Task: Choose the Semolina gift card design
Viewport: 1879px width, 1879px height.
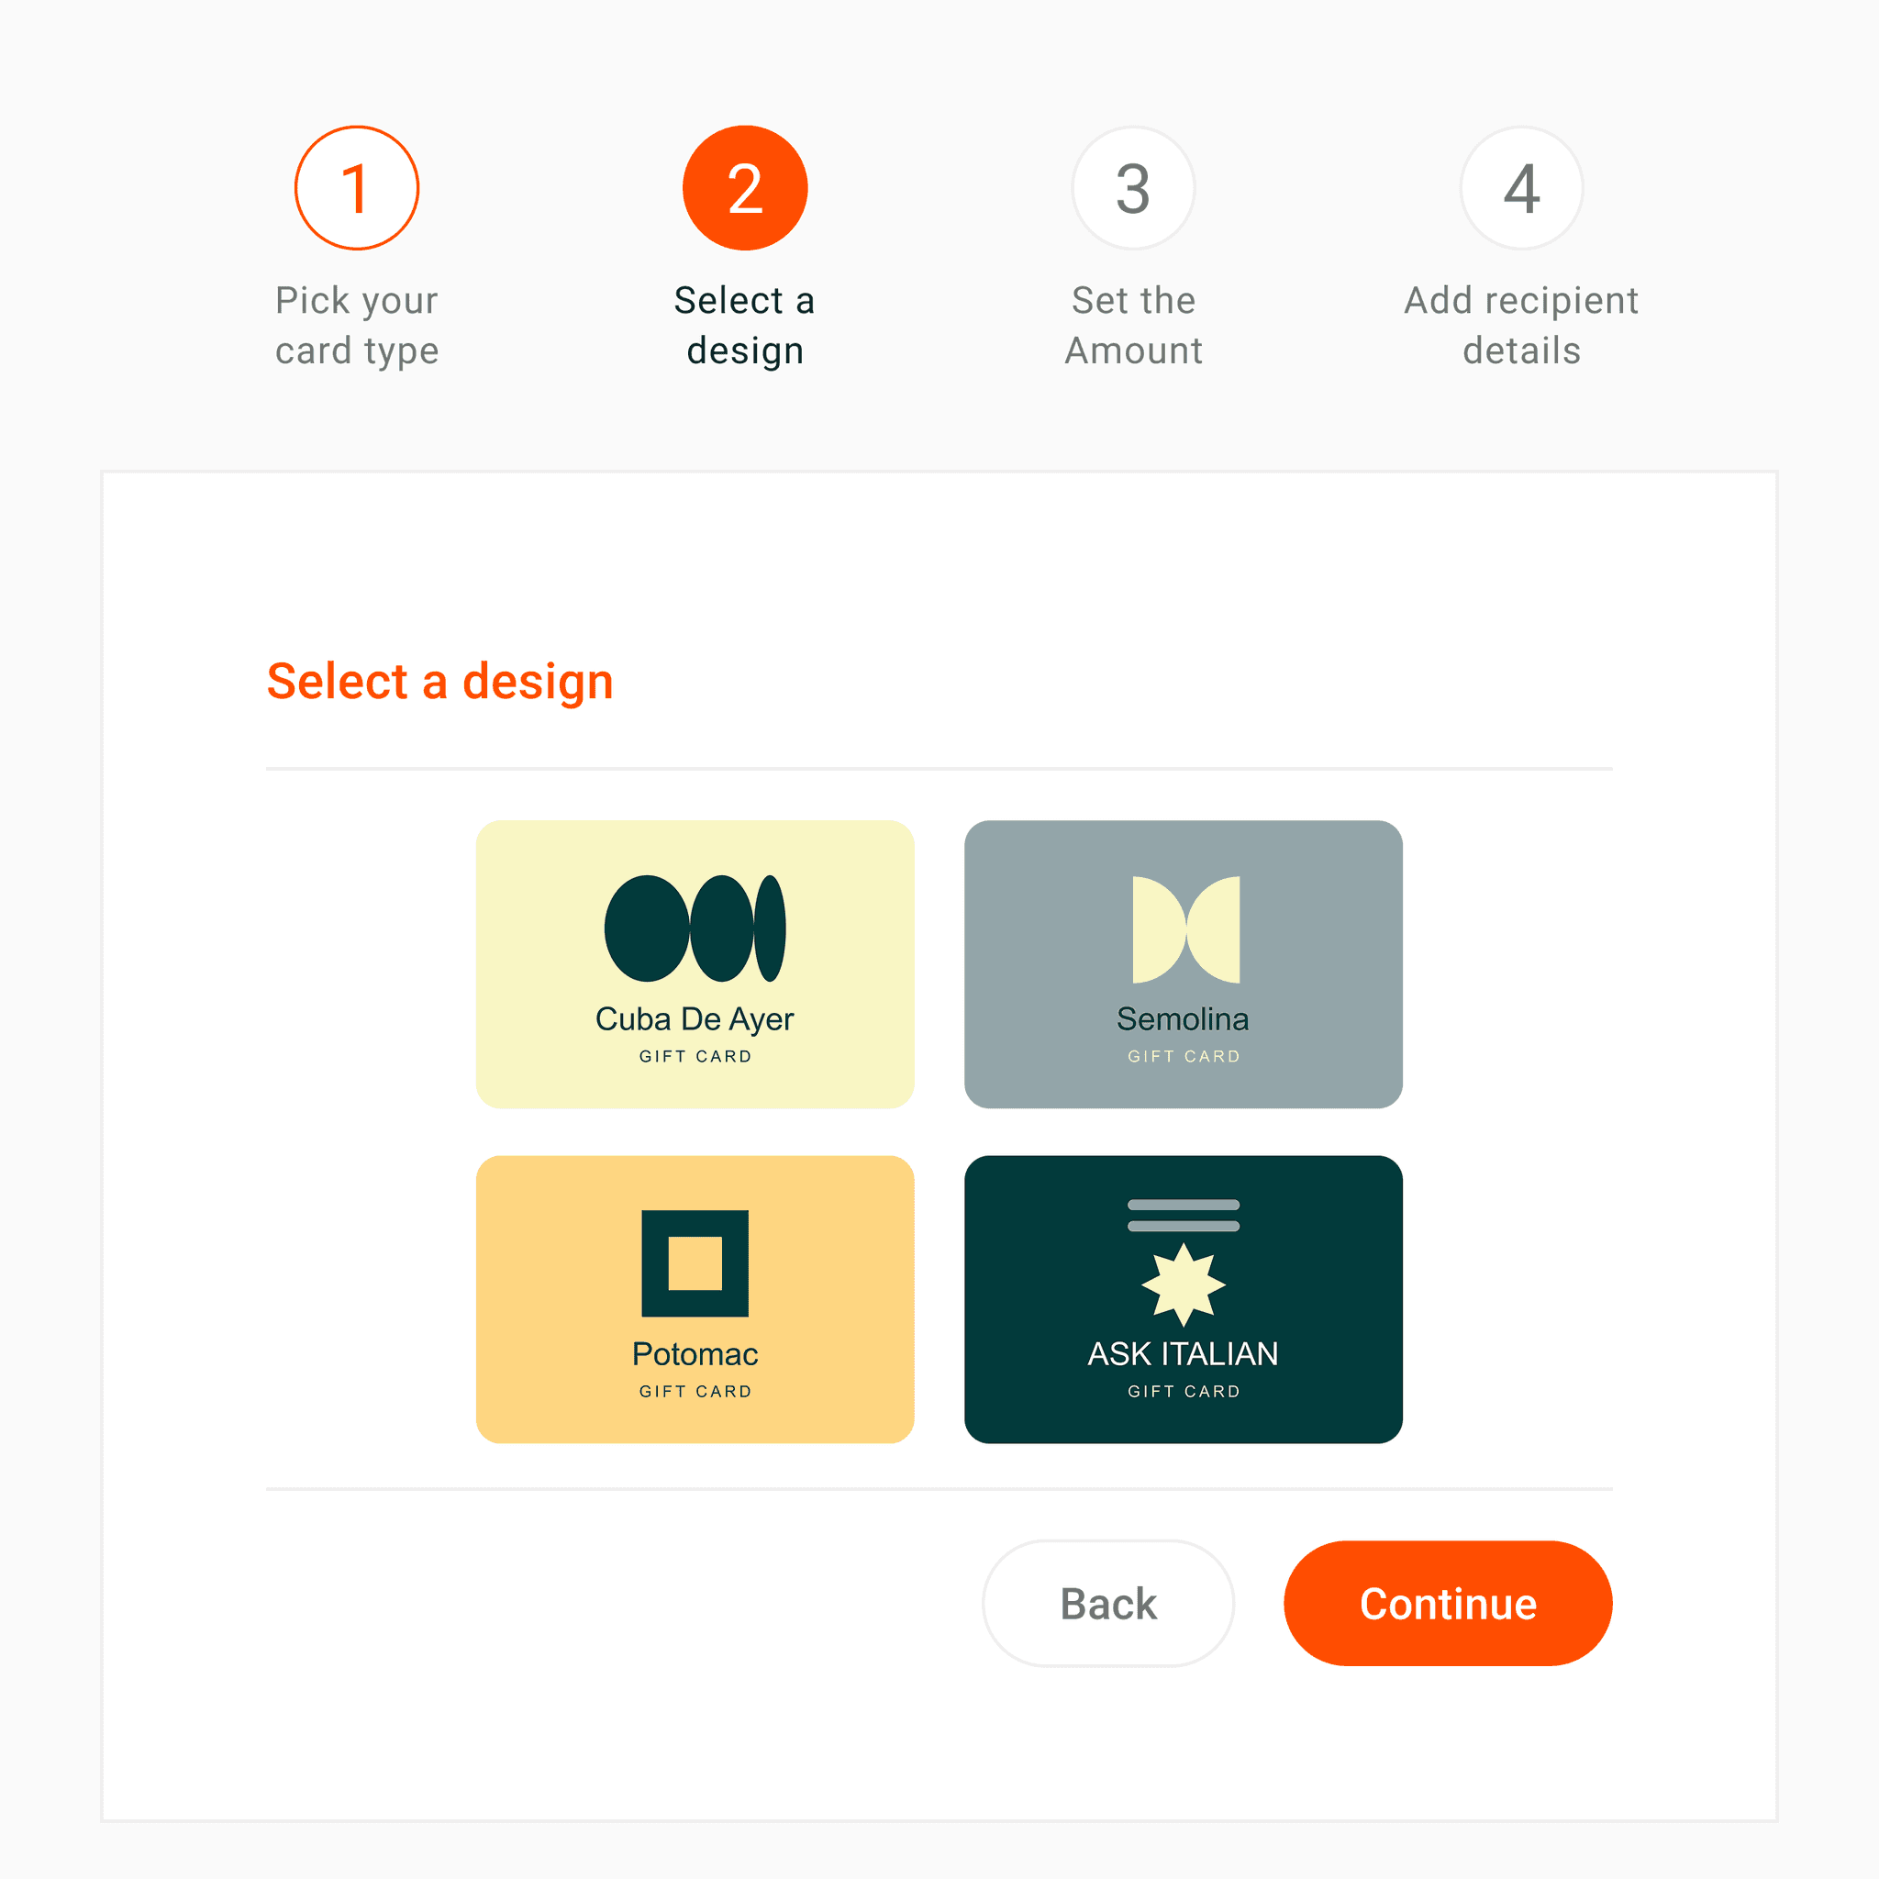Action: [x=1184, y=964]
